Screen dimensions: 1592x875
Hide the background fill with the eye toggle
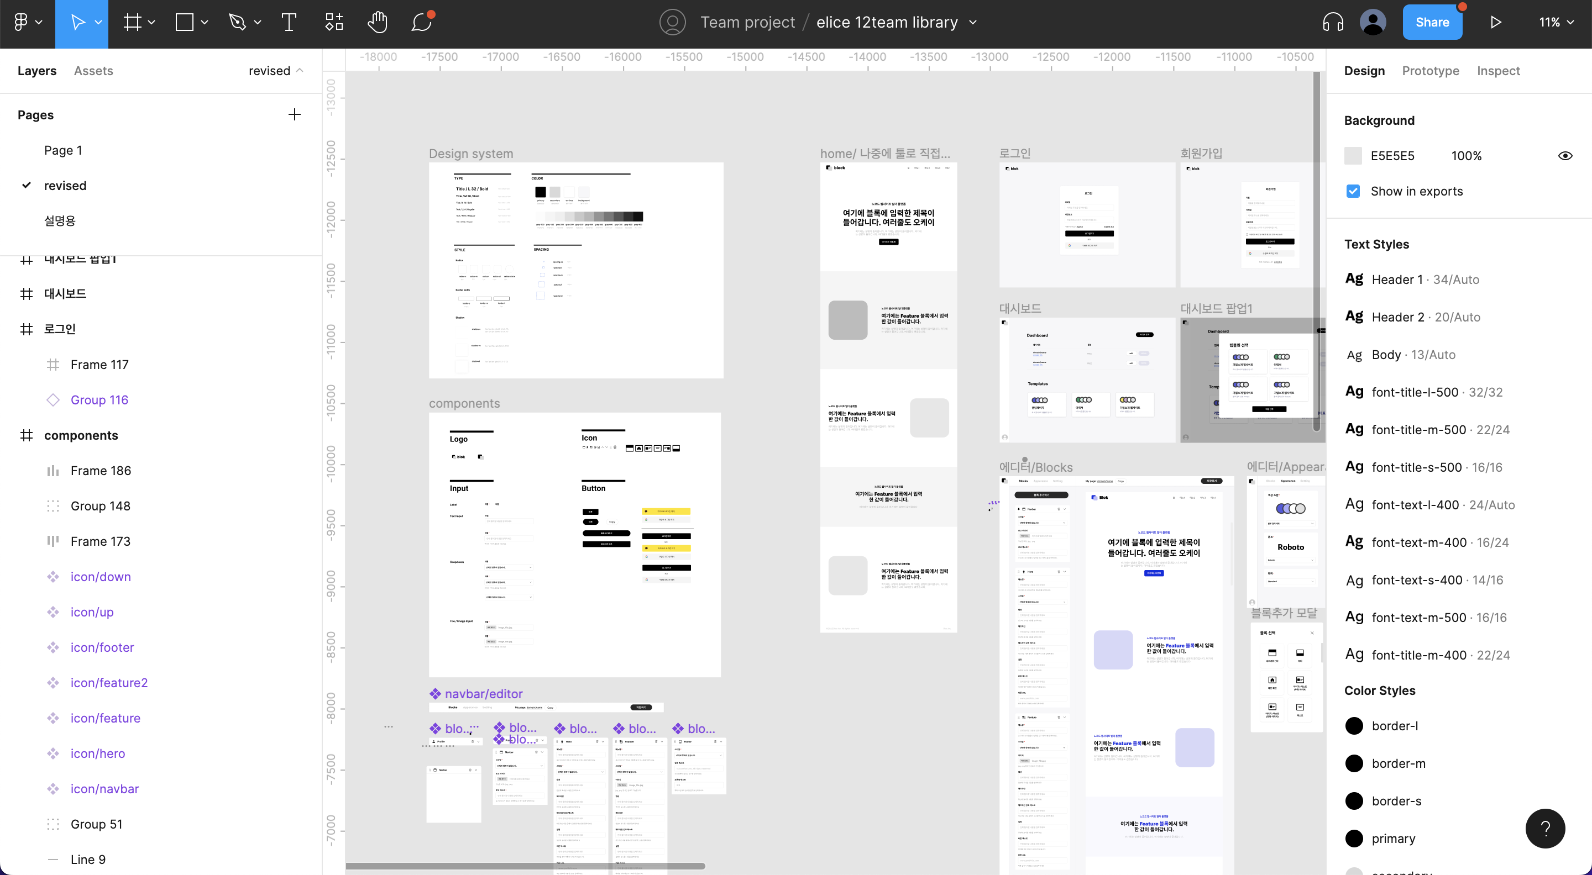(x=1566, y=156)
